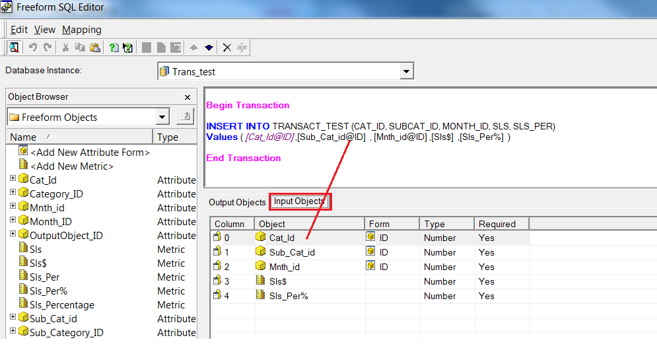Click the Cut scissors icon
Screen dimensions: 657x346
[65, 48]
